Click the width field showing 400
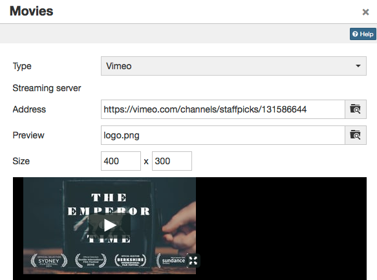Screen dimensions: 377x280 (121, 161)
